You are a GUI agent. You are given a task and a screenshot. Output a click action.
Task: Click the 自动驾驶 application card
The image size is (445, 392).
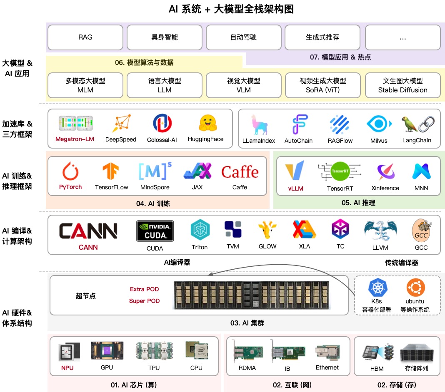point(243,37)
